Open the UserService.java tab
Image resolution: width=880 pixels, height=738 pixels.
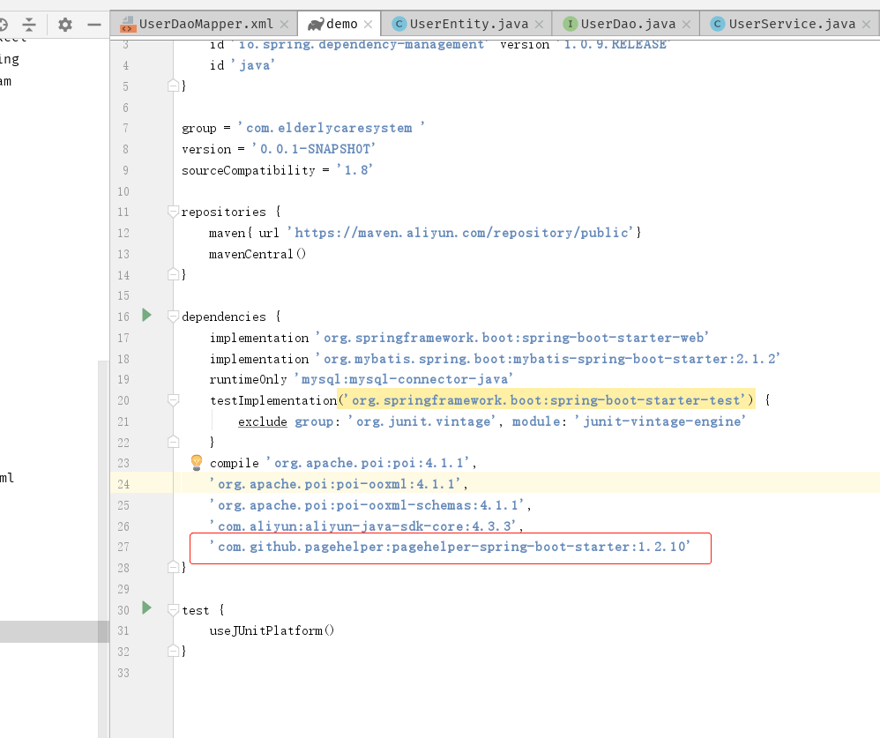tap(791, 24)
